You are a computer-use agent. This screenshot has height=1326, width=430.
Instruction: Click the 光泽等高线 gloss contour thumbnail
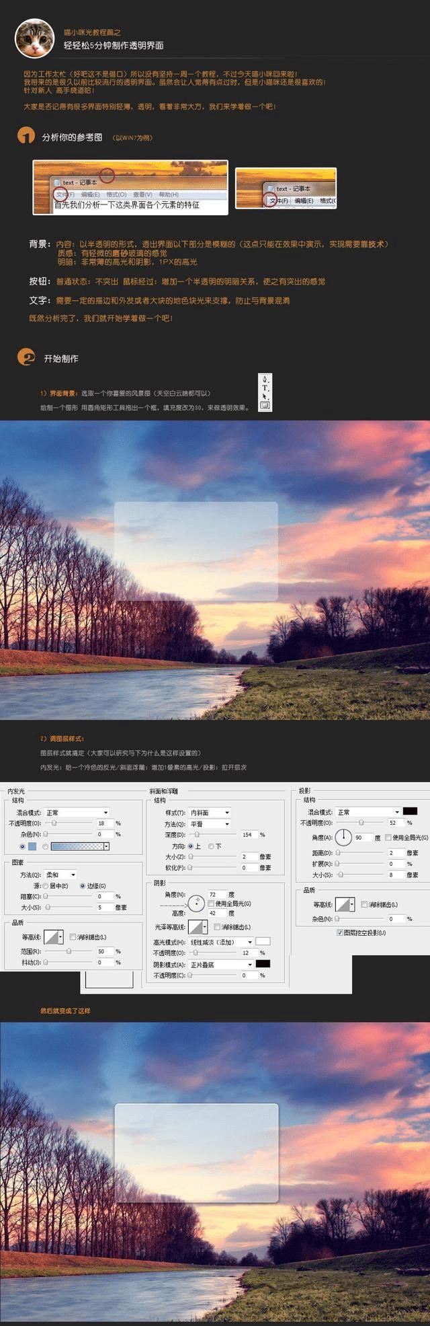pyautogui.click(x=196, y=927)
